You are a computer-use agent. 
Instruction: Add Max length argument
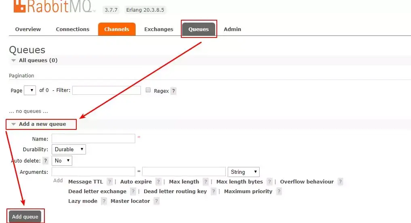click(x=184, y=181)
